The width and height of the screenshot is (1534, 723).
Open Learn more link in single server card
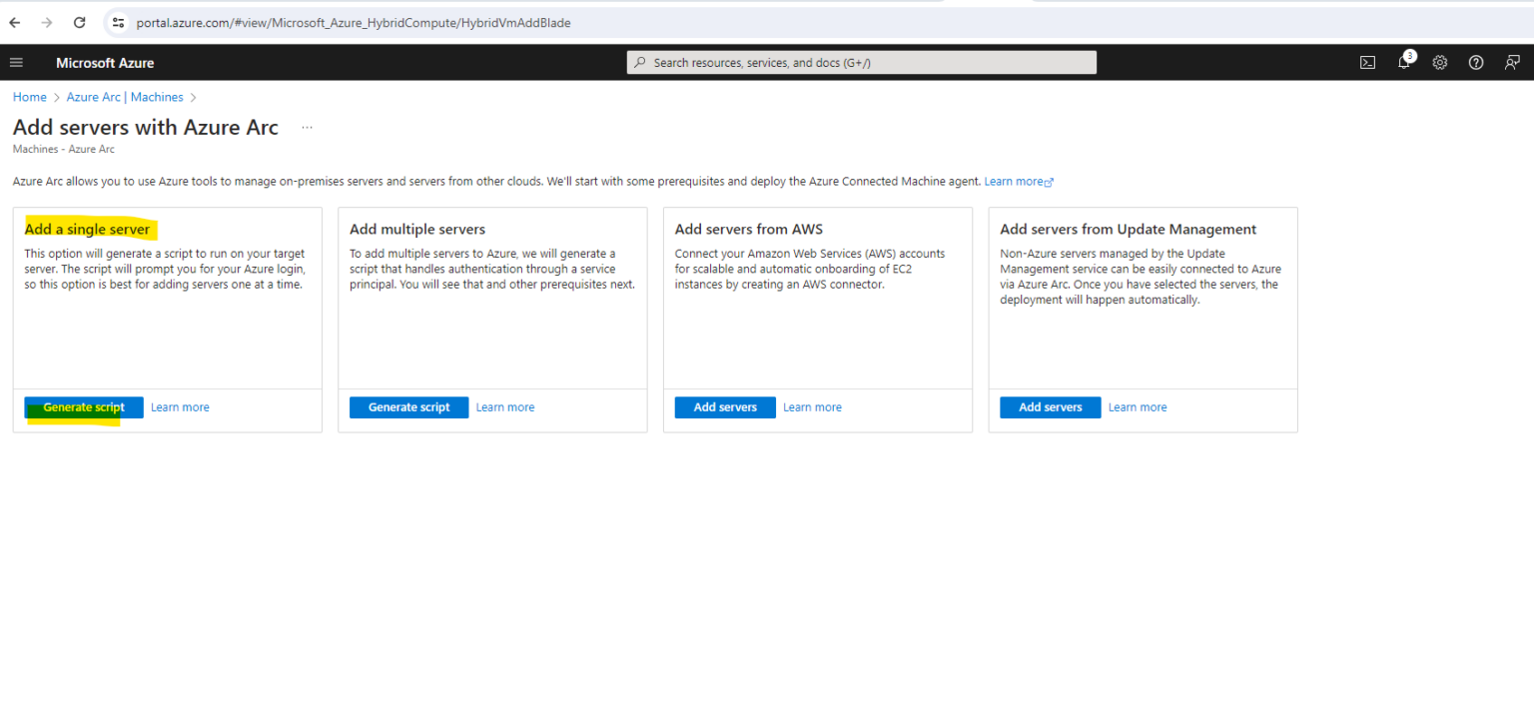pyautogui.click(x=180, y=407)
